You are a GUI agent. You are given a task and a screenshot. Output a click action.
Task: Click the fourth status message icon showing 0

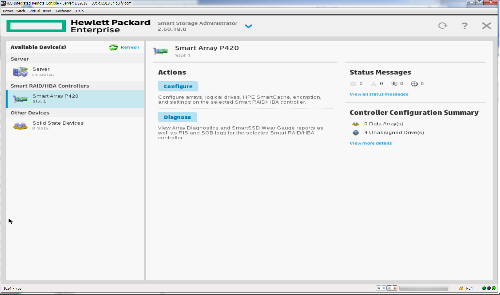tap(414, 84)
